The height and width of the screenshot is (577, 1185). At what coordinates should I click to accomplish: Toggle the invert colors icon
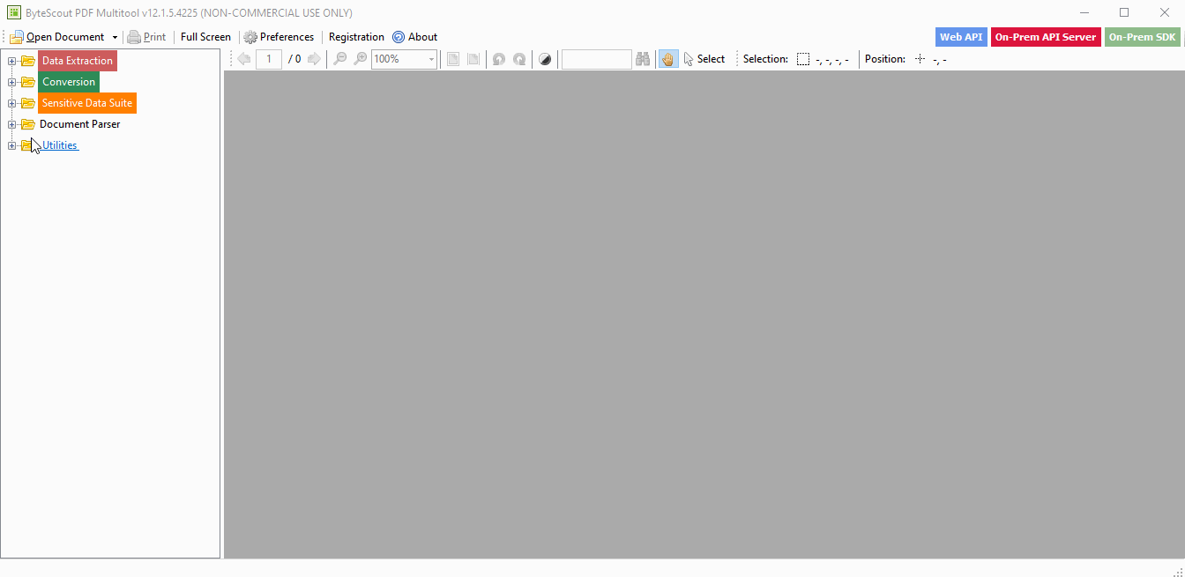pyautogui.click(x=546, y=59)
